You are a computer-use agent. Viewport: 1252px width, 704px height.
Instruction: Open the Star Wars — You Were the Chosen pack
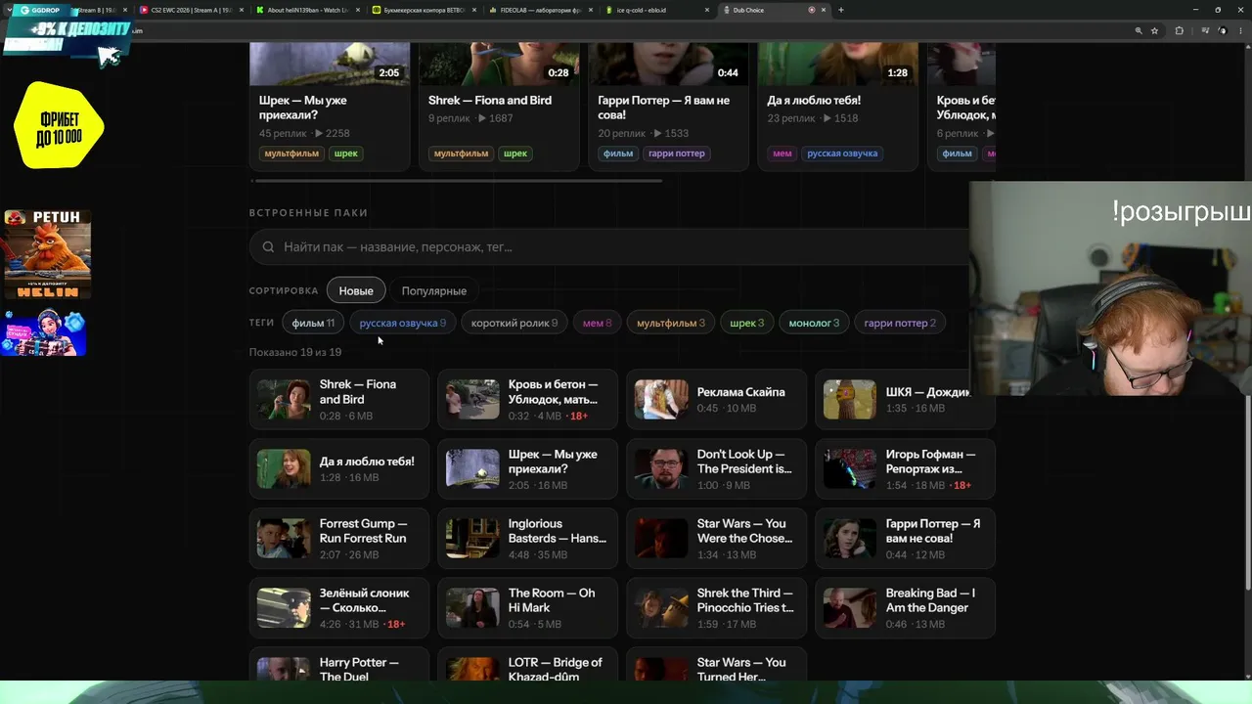(716, 538)
